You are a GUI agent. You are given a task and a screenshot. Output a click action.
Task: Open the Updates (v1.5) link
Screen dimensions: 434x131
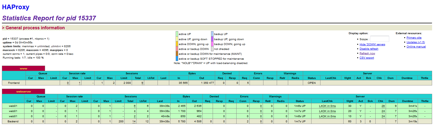[x=416, y=42]
